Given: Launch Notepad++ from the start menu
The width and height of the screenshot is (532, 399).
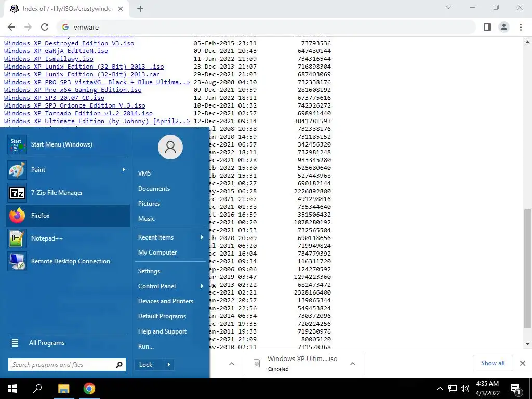Looking at the screenshot, I should click(x=68, y=238).
